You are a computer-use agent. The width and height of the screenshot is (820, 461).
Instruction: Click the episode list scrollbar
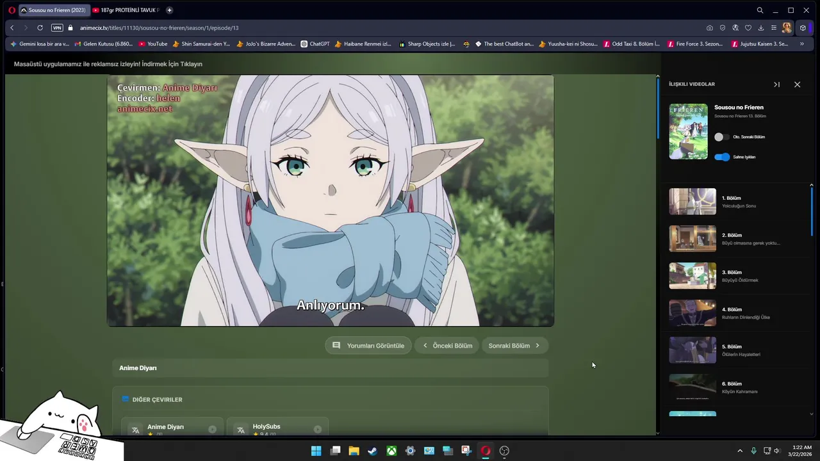(812, 211)
